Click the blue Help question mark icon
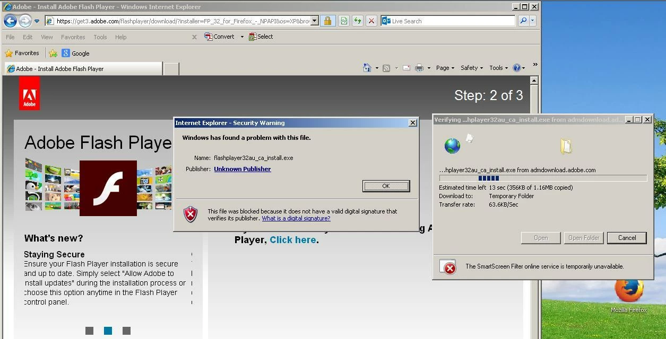The height and width of the screenshot is (339, 666). coord(517,68)
